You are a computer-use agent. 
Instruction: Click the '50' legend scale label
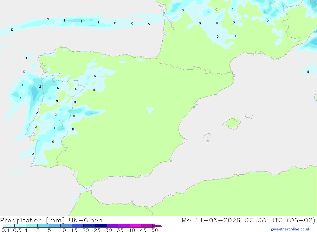[x=155, y=230]
